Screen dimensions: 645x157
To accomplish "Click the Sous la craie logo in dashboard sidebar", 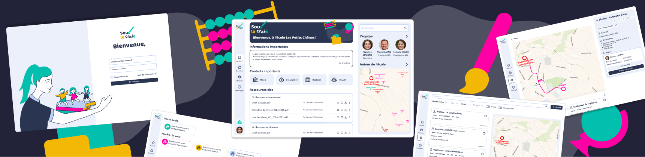I will (239, 27).
